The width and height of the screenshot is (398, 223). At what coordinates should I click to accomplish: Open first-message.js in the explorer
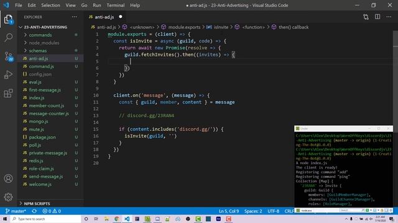click(x=45, y=90)
